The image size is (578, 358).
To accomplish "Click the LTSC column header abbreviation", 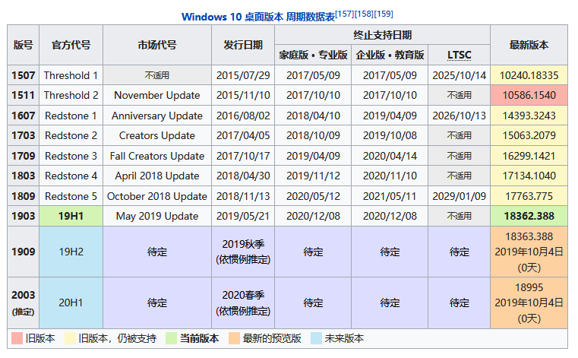I will point(459,55).
